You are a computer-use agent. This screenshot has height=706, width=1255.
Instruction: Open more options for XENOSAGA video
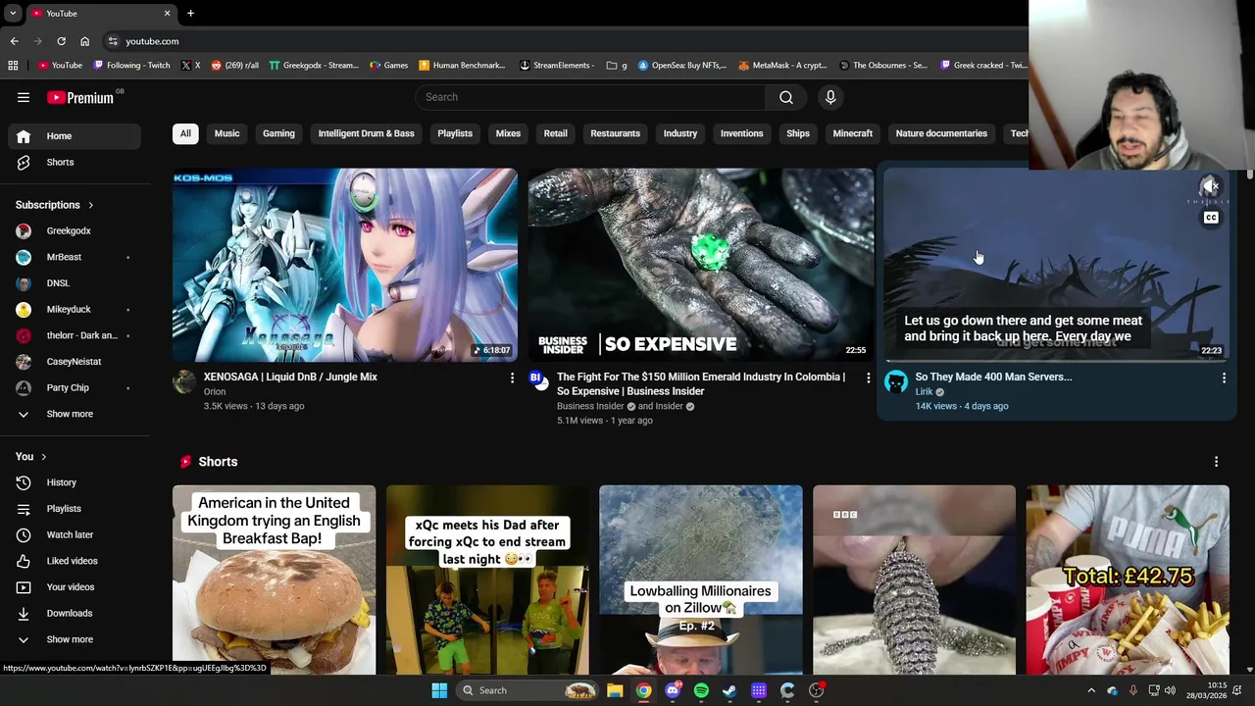tap(512, 378)
